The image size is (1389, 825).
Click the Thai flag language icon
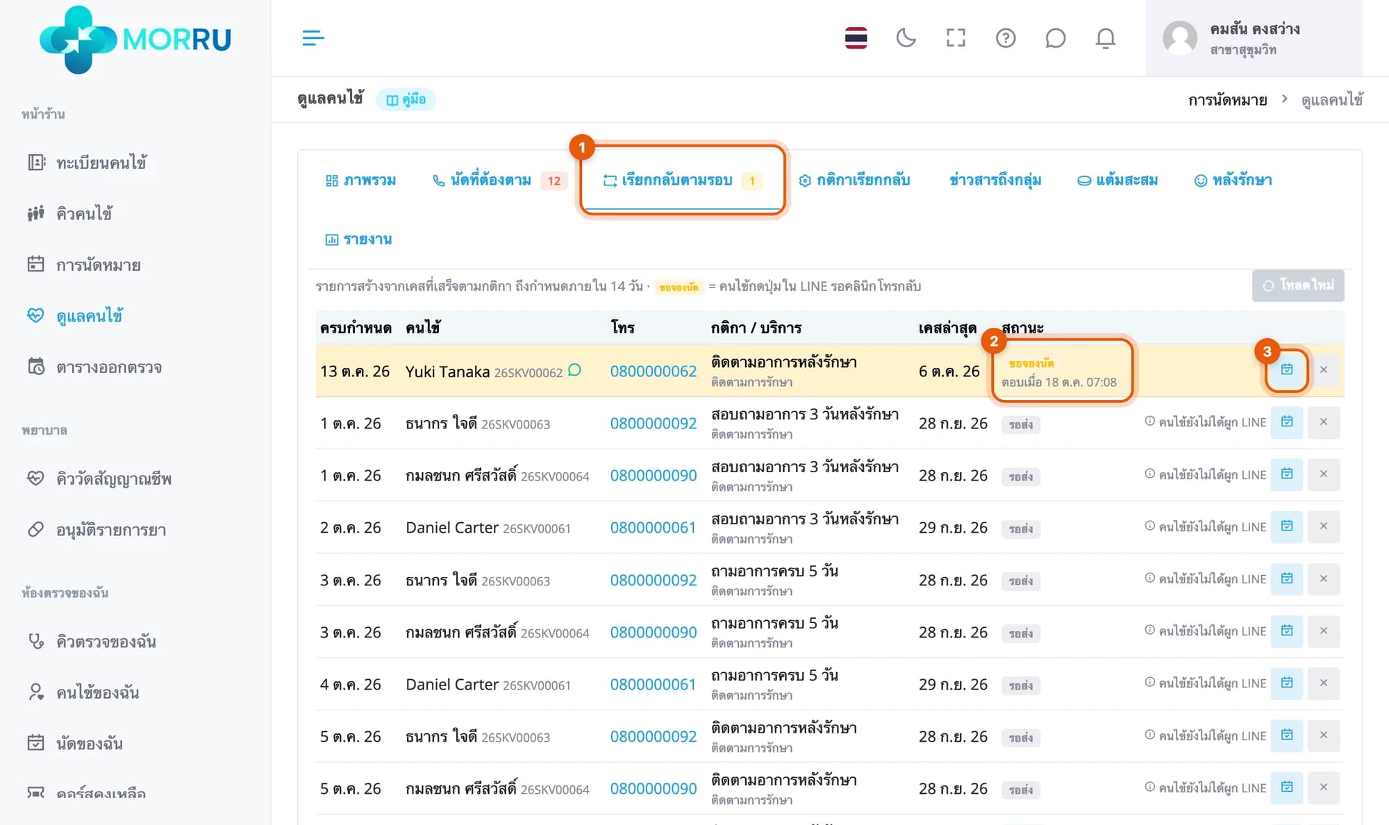(x=856, y=37)
